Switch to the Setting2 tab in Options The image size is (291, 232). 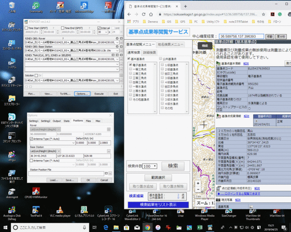pyautogui.click(x=45, y=121)
